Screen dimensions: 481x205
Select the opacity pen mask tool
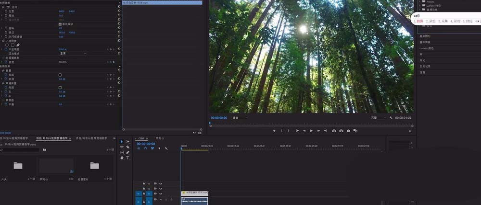pos(18,45)
